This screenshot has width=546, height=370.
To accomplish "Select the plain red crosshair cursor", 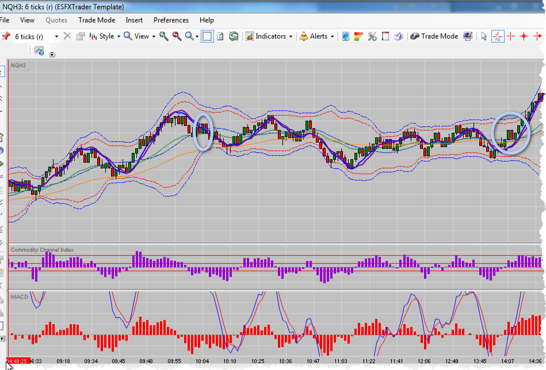I will pos(511,36).
